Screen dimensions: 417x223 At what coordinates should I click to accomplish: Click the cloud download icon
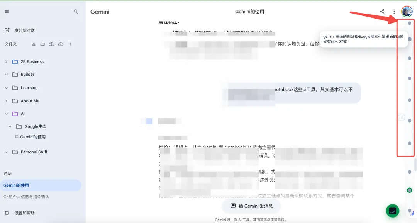point(61,44)
